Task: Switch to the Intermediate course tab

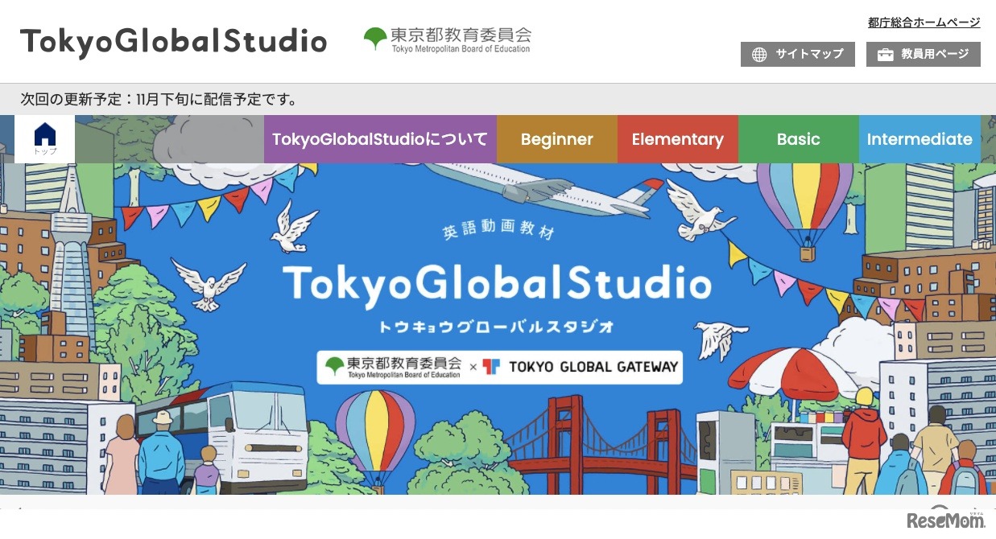Action: point(920,138)
